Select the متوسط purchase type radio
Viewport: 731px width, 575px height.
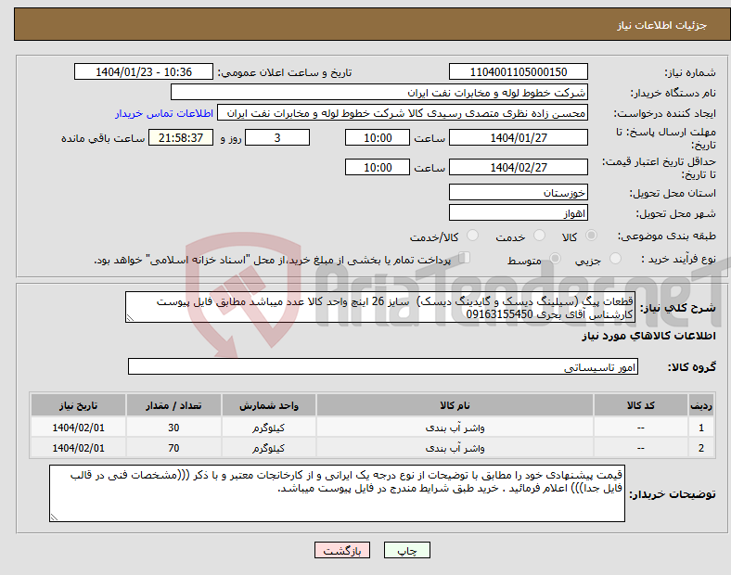pyautogui.click(x=555, y=259)
